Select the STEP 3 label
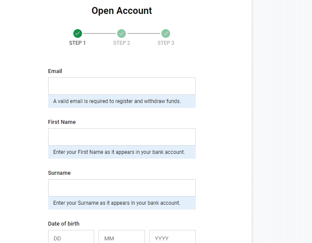Image resolution: width=312 pixels, height=243 pixels. pyautogui.click(x=166, y=43)
